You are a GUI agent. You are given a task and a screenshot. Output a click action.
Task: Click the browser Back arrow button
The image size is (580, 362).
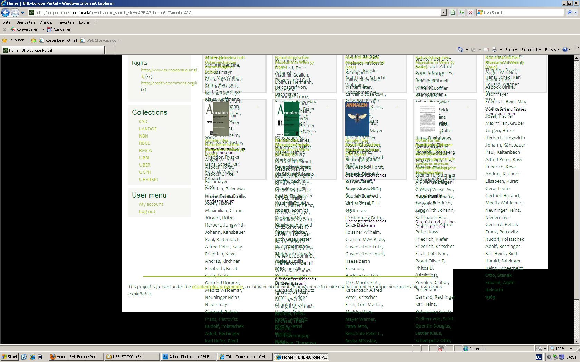(x=6, y=13)
